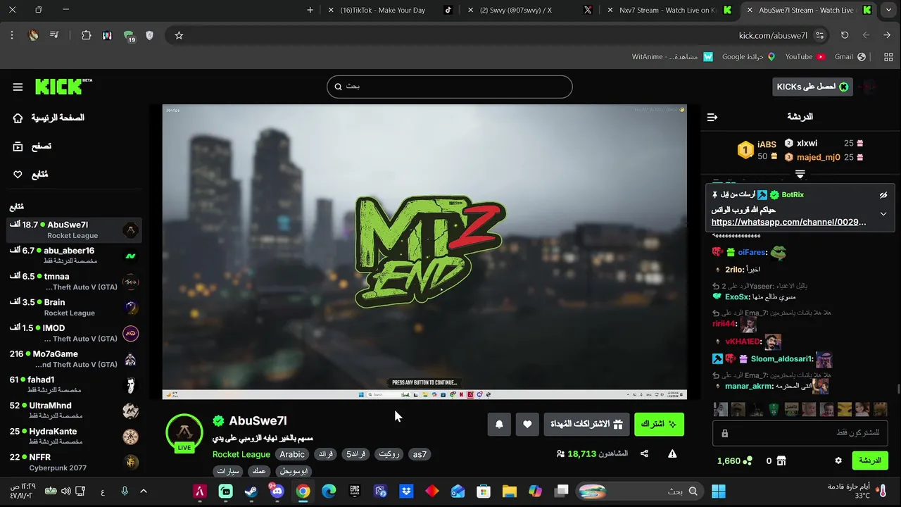Focus the Kick search (بحث) field

(x=449, y=87)
